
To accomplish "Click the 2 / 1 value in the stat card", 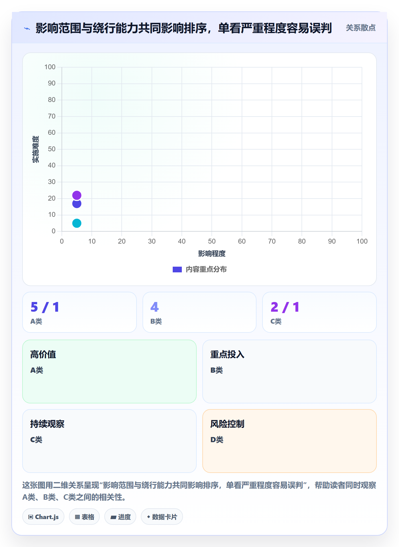I will (x=285, y=307).
